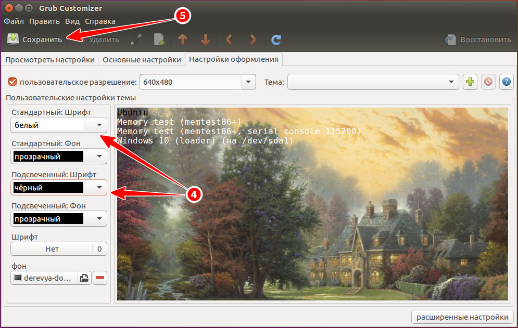Click the orange right chevron icon
The height and width of the screenshot is (328, 518).
[x=253, y=40]
